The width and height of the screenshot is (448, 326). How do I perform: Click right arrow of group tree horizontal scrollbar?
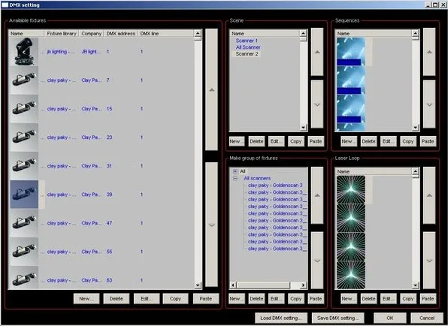pyautogui.click(x=304, y=285)
